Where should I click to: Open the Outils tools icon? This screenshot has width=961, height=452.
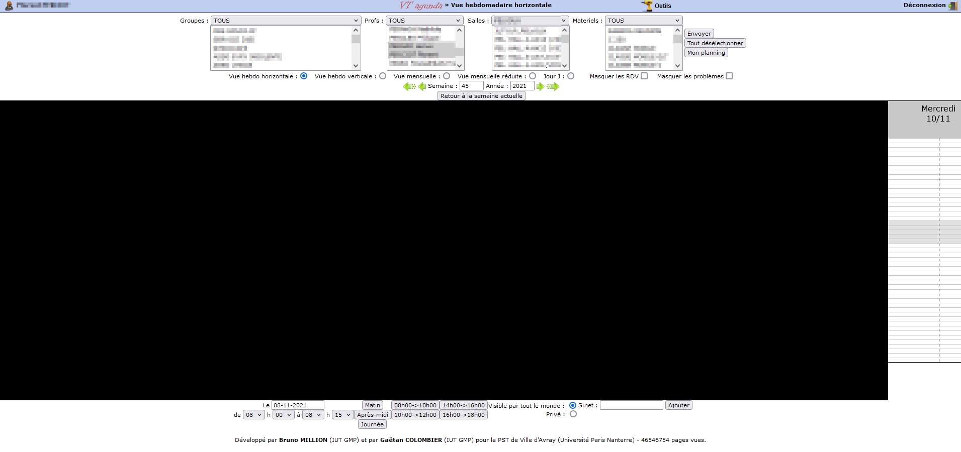(647, 6)
